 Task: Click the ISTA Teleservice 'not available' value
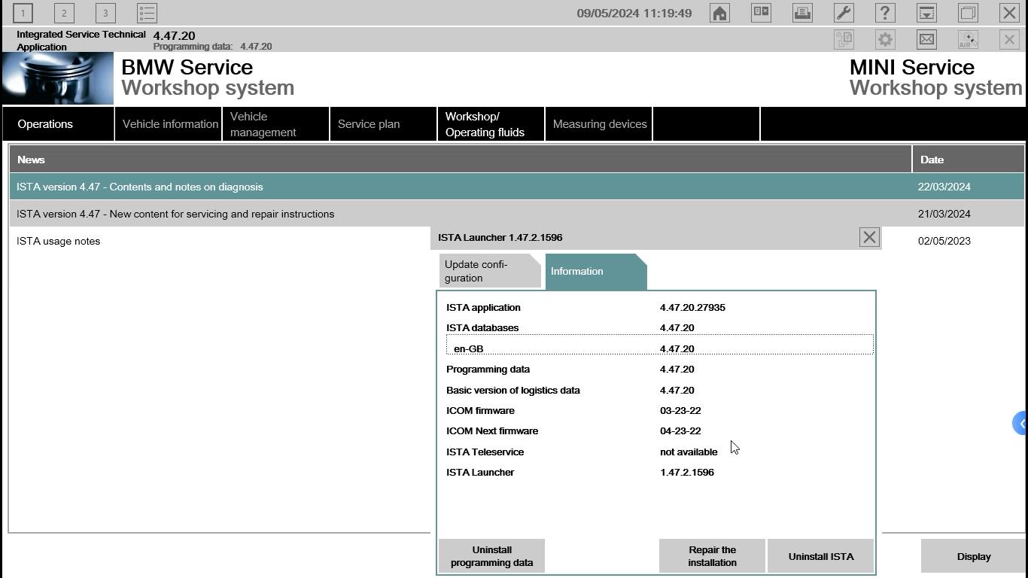pos(689,452)
